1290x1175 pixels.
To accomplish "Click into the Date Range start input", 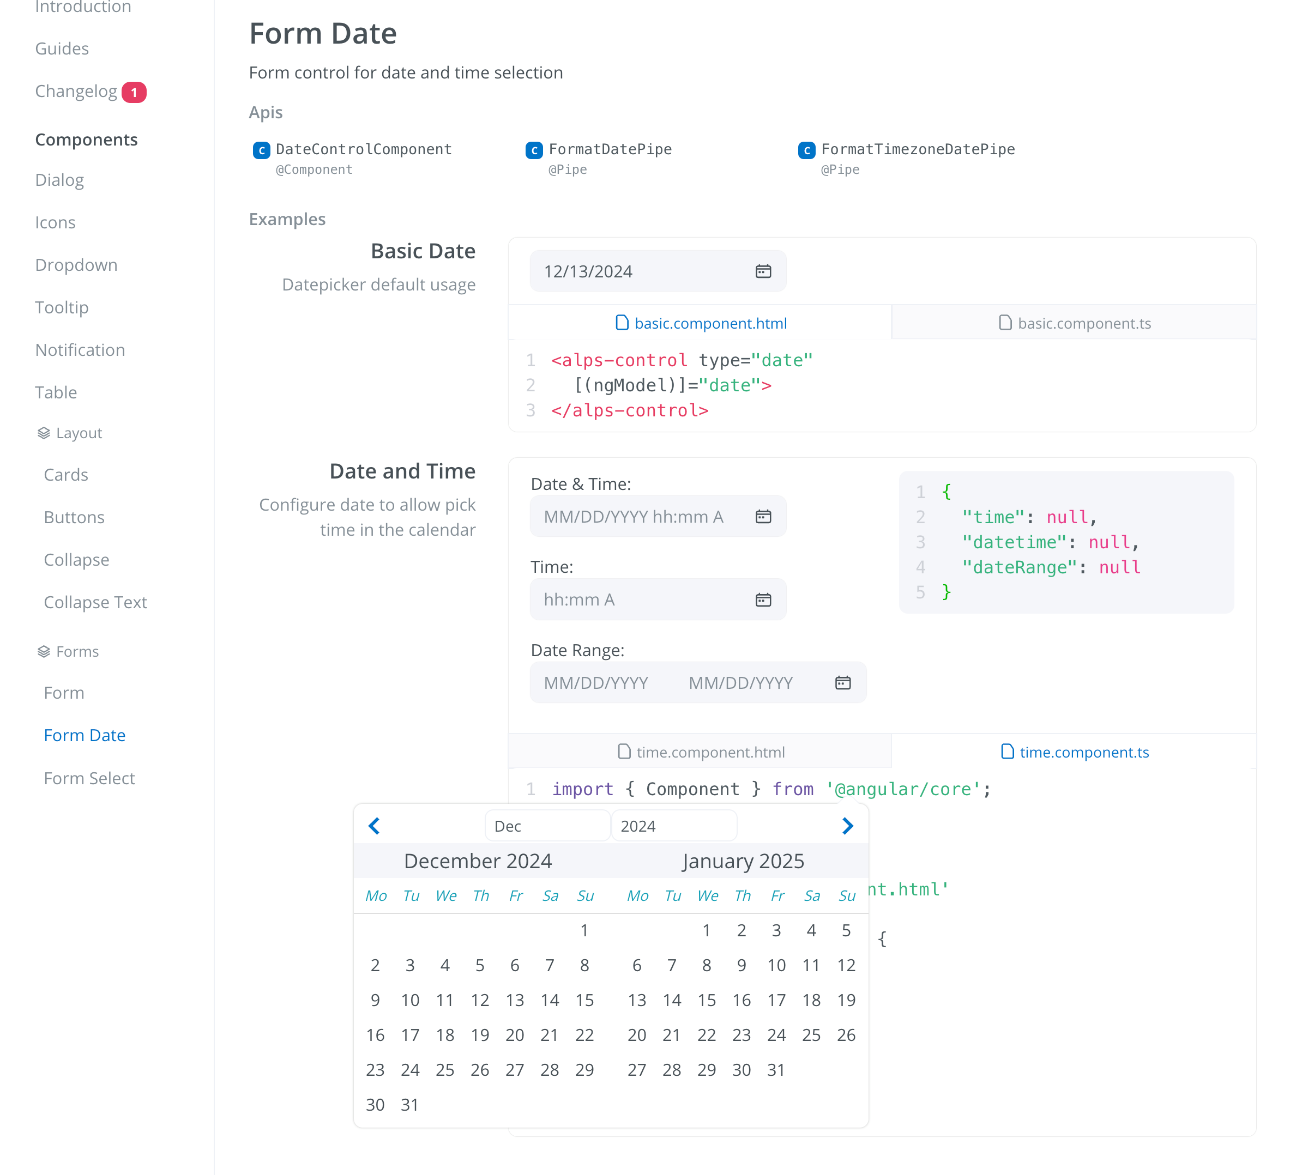I will click(x=596, y=682).
